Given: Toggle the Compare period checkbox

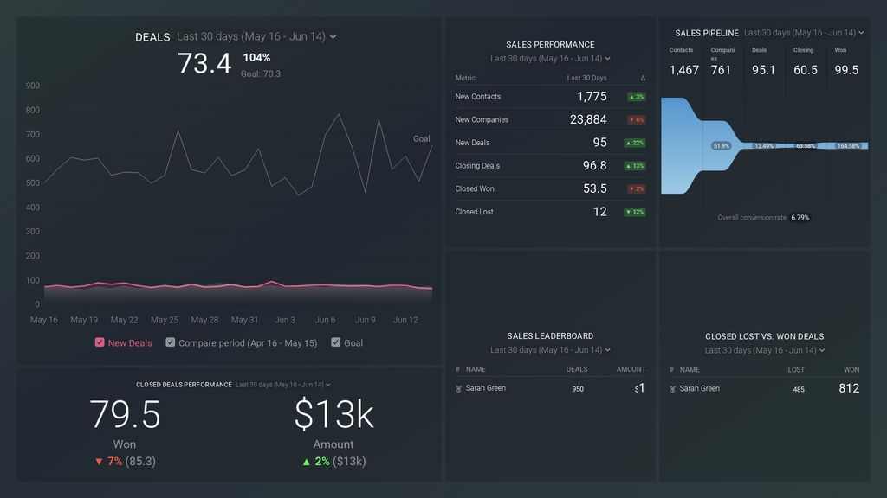Looking at the screenshot, I should pyautogui.click(x=170, y=342).
